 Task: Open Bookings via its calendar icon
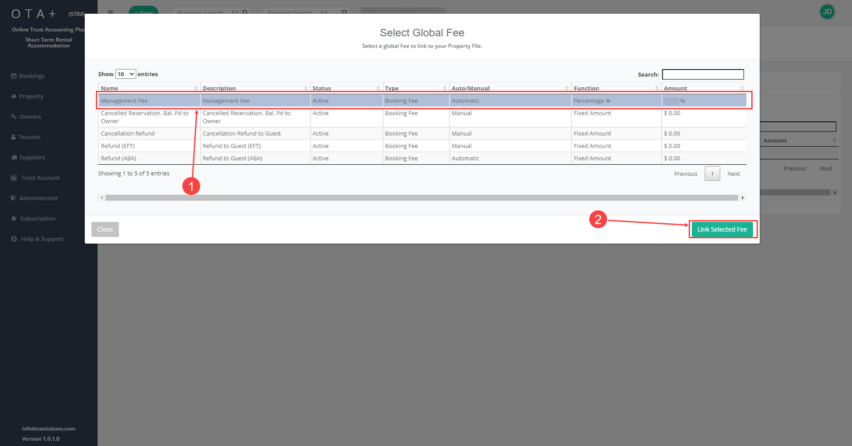click(x=14, y=76)
